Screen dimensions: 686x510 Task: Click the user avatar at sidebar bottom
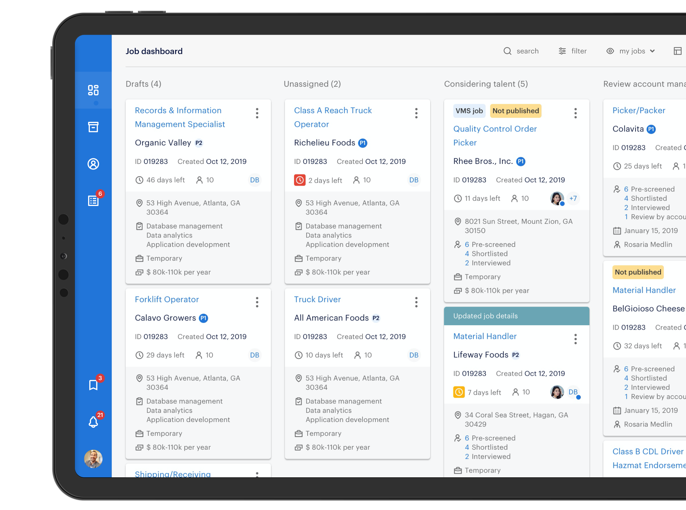93,459
